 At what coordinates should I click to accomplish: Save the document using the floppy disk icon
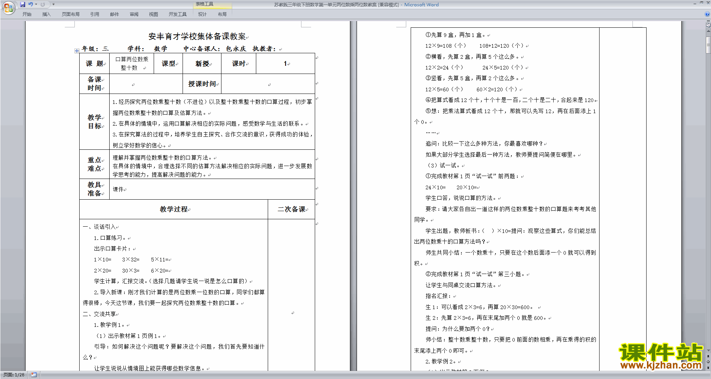point(23,4)
